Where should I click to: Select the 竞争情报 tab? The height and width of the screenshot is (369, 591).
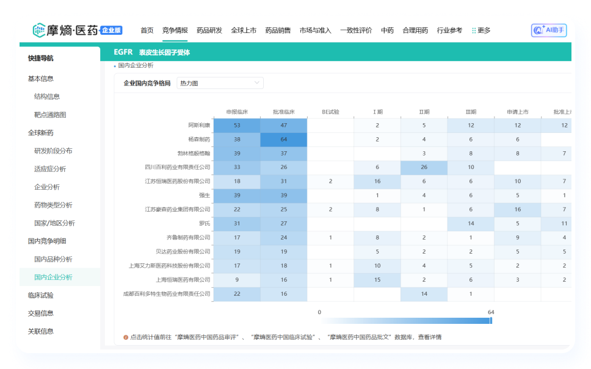(175, 30)
